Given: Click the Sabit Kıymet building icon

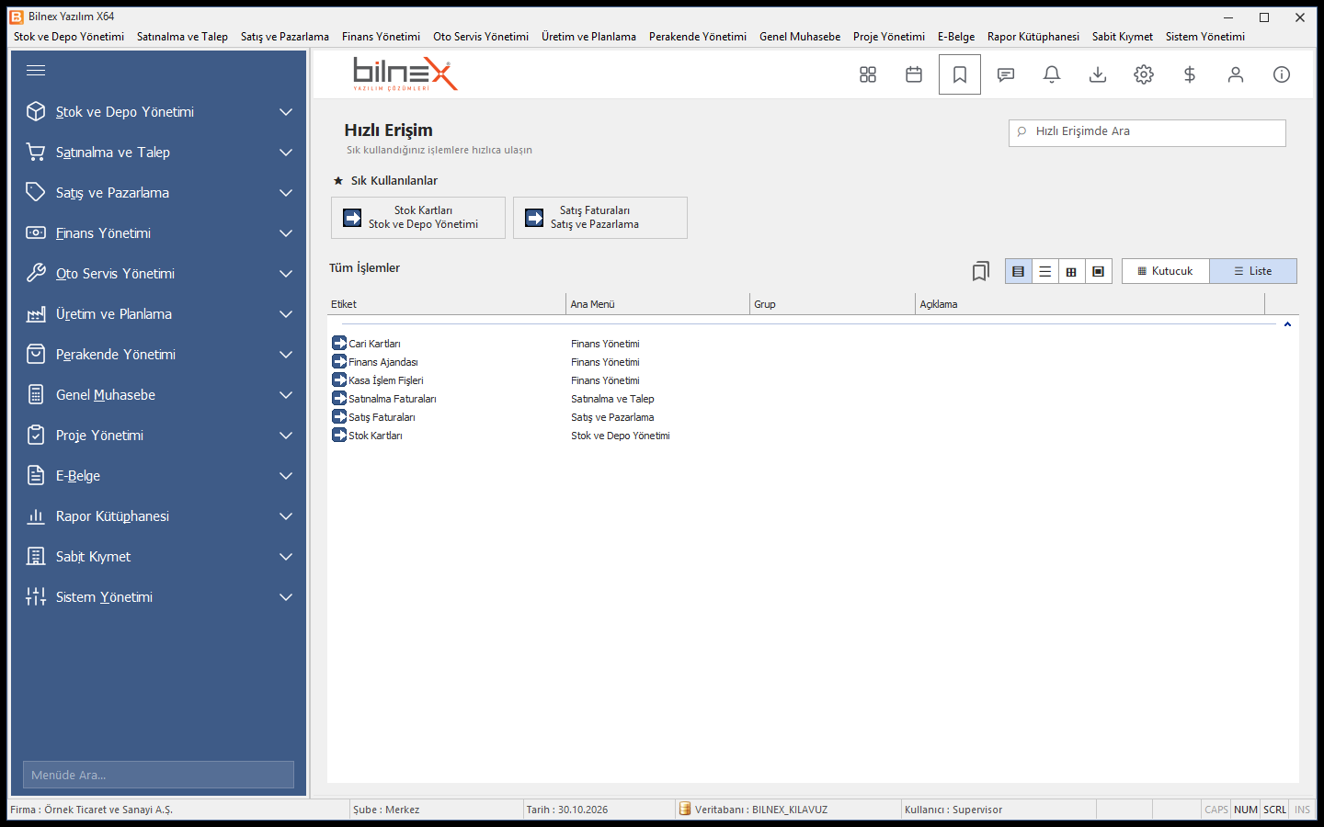Looking at the screenshot, I should [36, 556].
